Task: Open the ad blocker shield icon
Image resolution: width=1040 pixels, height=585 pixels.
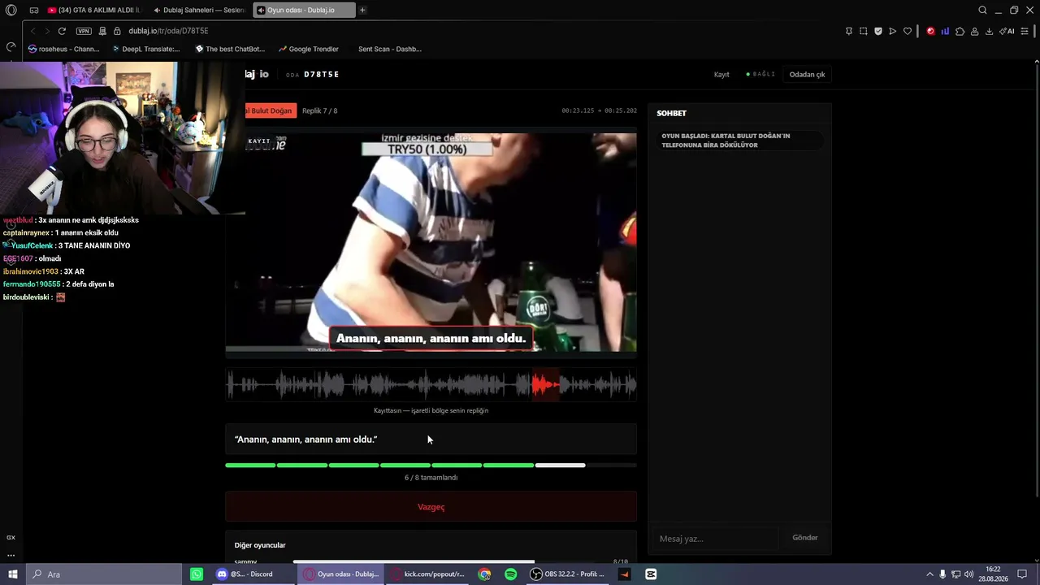Action: pyautogui.click(x=878, y=31)
